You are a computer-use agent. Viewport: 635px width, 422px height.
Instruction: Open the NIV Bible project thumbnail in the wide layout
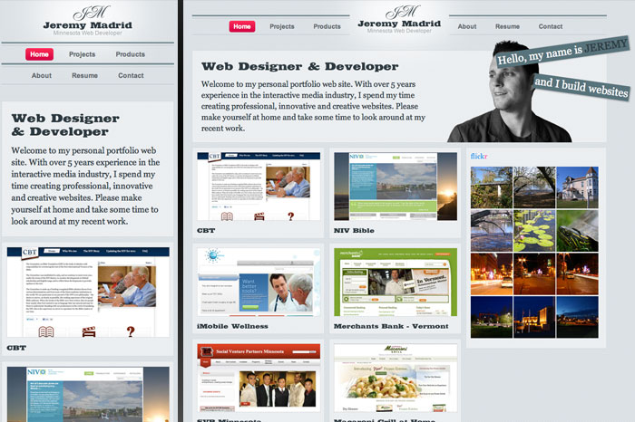[x=396, y=187]
